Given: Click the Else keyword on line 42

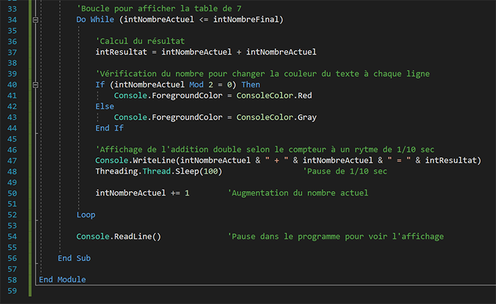Looking at the screenshot, I should (x=104, y=106).
